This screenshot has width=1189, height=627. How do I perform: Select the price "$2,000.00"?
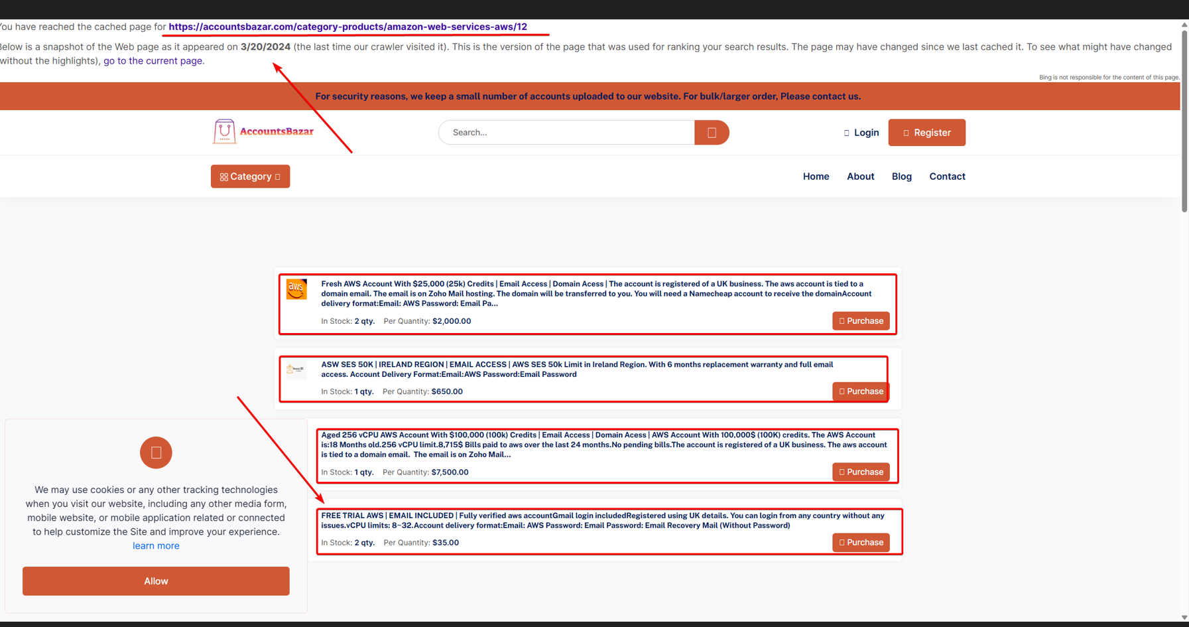click(x=452, y=321)
